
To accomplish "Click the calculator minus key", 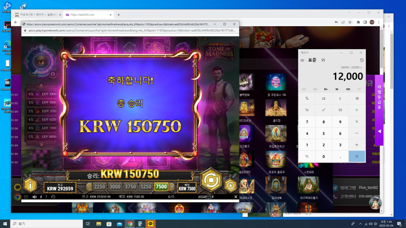I will click(x=356, y=134).
